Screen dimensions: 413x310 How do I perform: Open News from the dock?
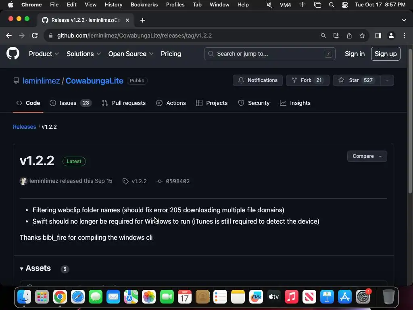(309, 297)
